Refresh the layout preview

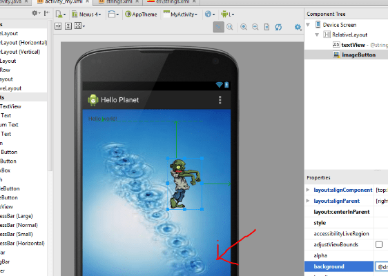(278, 27)
